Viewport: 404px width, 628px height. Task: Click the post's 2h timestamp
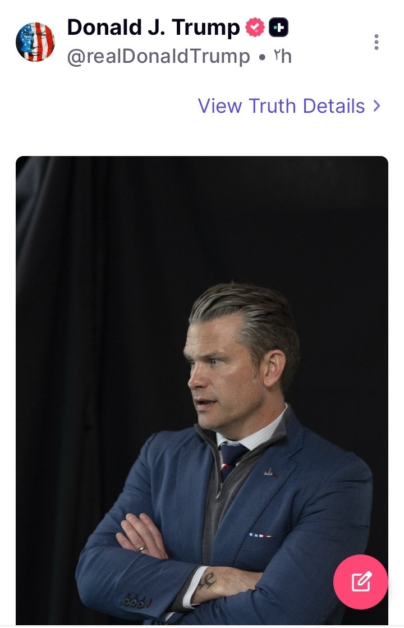click(x=283, y=57)
